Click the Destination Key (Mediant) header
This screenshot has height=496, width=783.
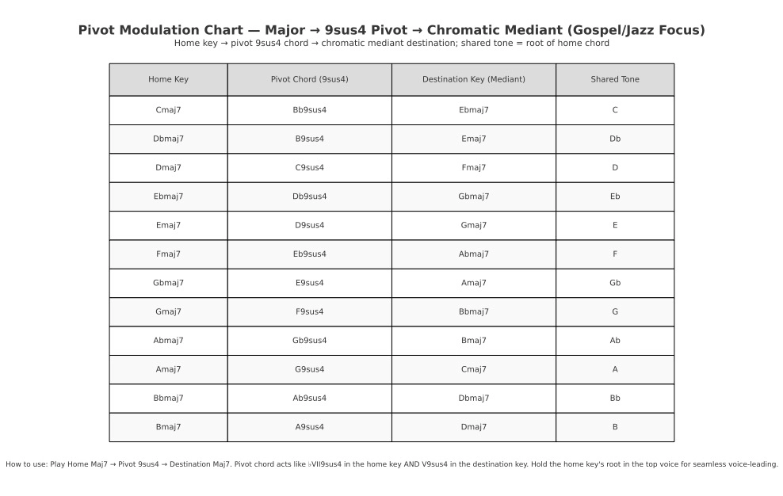click(x=473, y=79)
